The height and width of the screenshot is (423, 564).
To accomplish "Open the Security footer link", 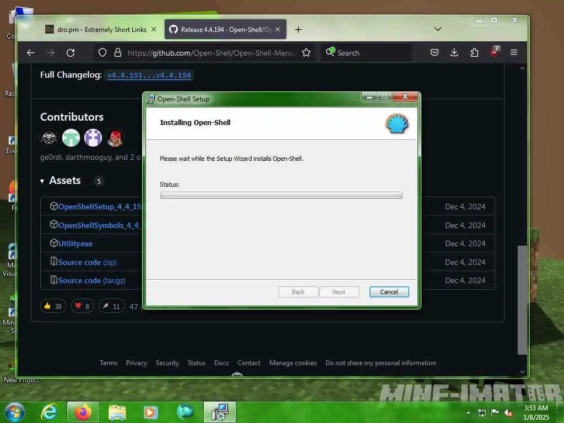I will click(x=167, y=363).
